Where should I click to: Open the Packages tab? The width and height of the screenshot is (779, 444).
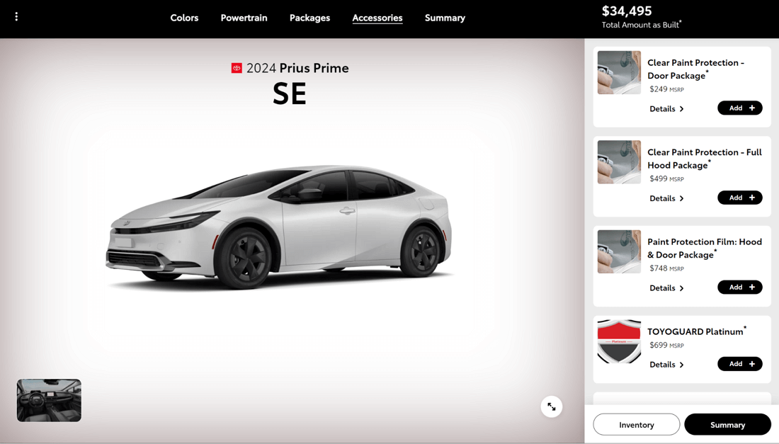(309, 18)
